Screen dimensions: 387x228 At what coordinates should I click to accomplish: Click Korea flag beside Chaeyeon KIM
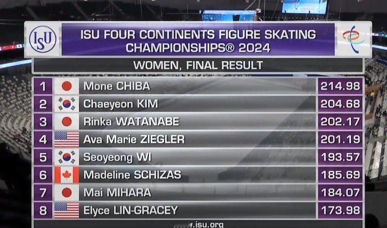[67, 104]
